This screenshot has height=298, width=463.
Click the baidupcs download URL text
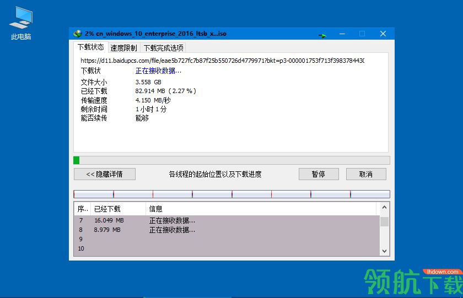tap(222, 61)
